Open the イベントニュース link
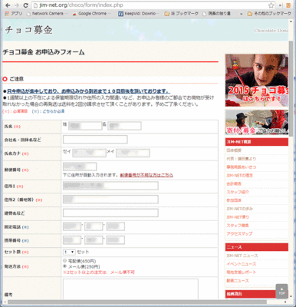296x307 pixels. coord(242,264)
